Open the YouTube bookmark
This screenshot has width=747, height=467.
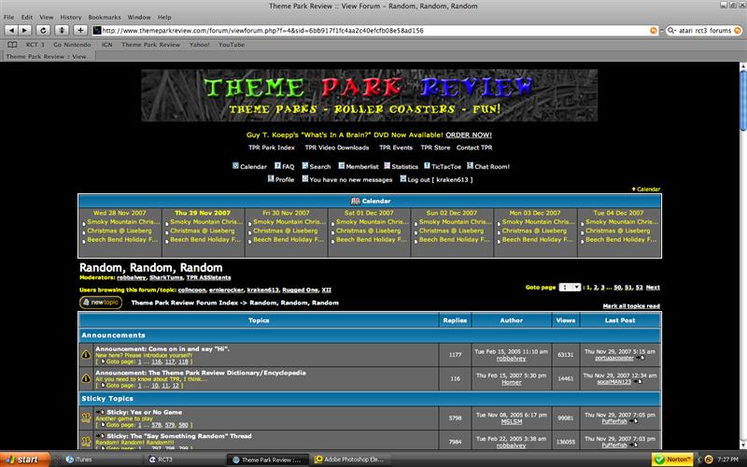click(x=232, y=44)
